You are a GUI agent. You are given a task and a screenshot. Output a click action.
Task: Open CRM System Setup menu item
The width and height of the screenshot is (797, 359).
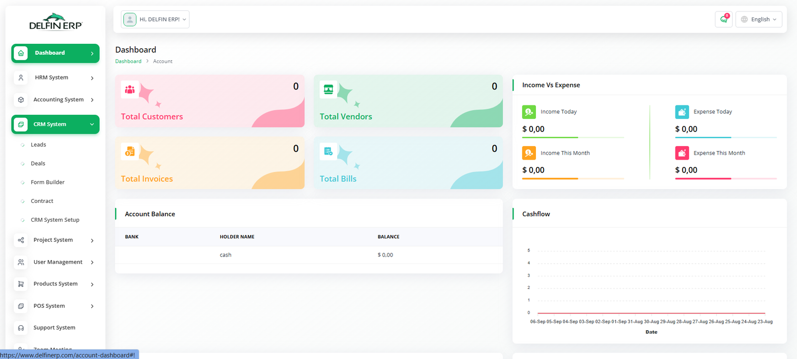coord(55,220)
